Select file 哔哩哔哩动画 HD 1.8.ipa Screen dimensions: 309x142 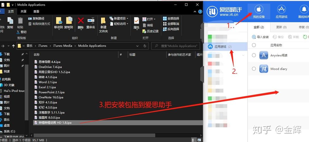(x=55, y=123)
